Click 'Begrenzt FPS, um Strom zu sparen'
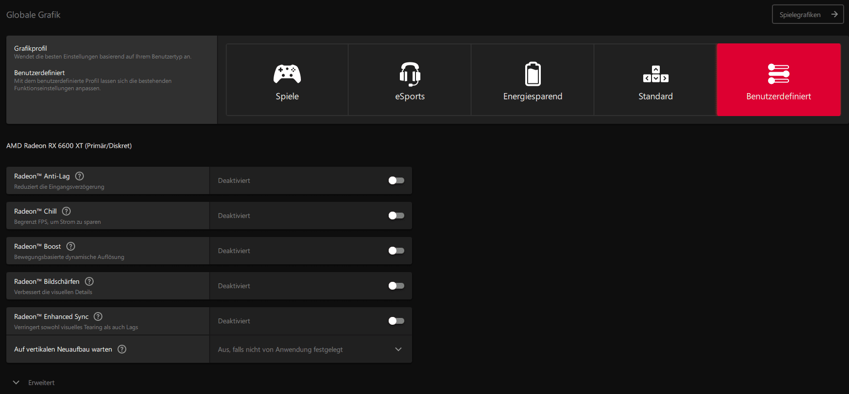 pos(58,222)
